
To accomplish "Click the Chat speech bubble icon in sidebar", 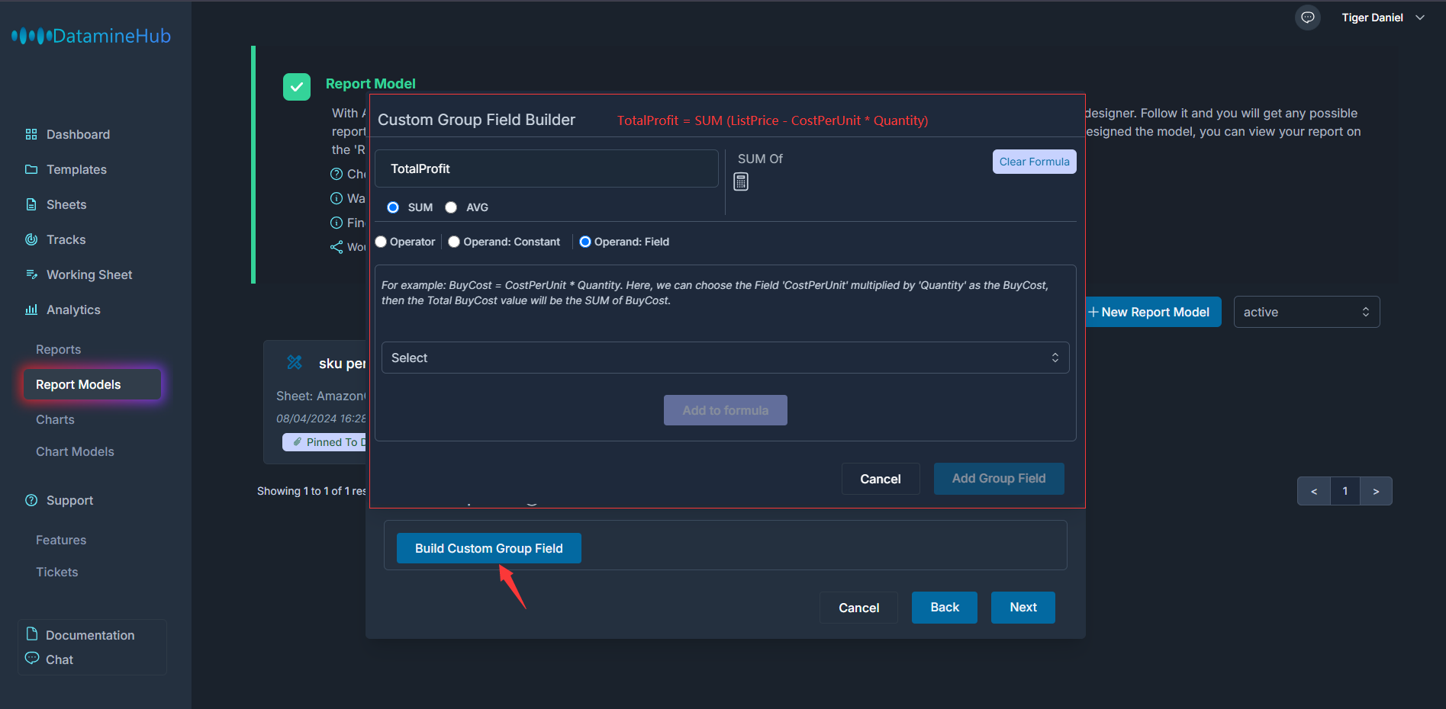I will (x=32, y=658).
